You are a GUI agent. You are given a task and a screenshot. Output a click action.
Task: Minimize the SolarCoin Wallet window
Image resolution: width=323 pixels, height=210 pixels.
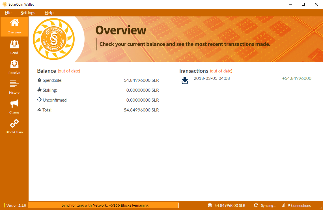pyautogui.click(x=290, y=4)
